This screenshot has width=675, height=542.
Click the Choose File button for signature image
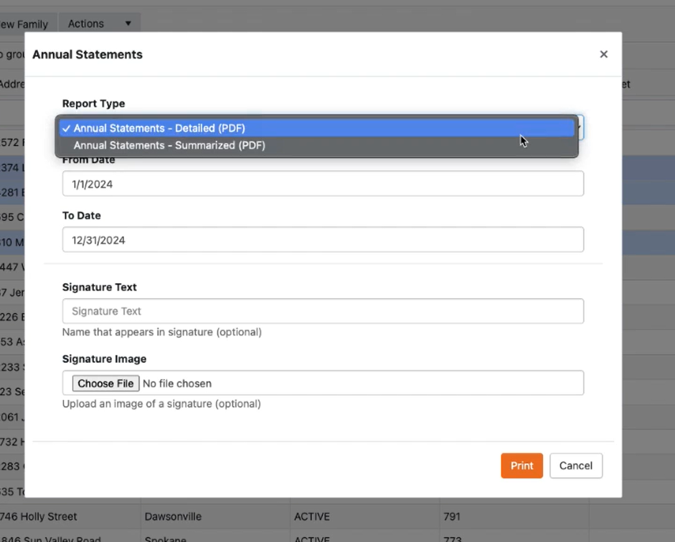[105, 383]
